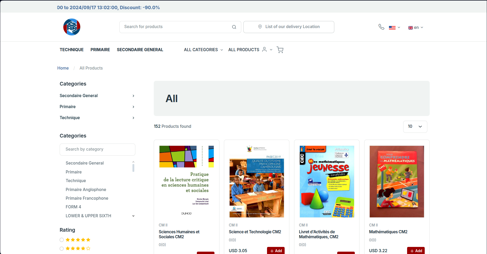The width and height of the screenshot is (487, 254).
Task: Select the four-star rating filter
Action: click(x=61, y=248)
